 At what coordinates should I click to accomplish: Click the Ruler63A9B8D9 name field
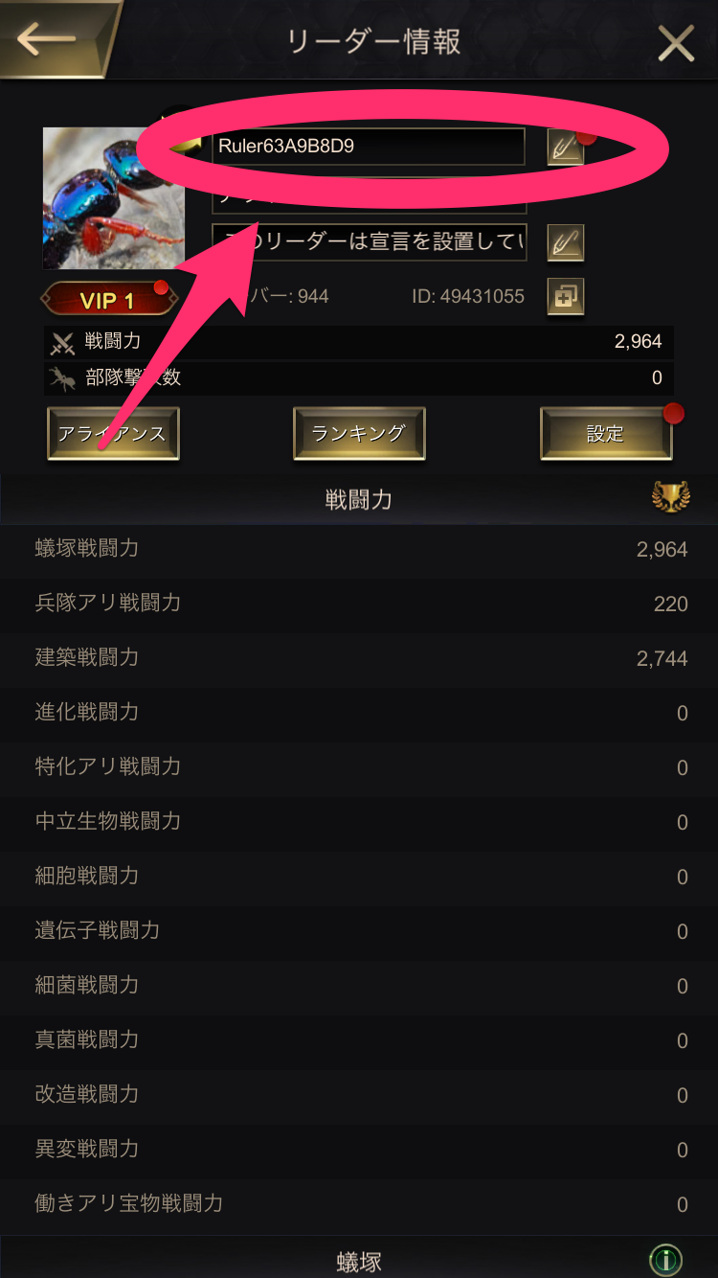[368, 147]
